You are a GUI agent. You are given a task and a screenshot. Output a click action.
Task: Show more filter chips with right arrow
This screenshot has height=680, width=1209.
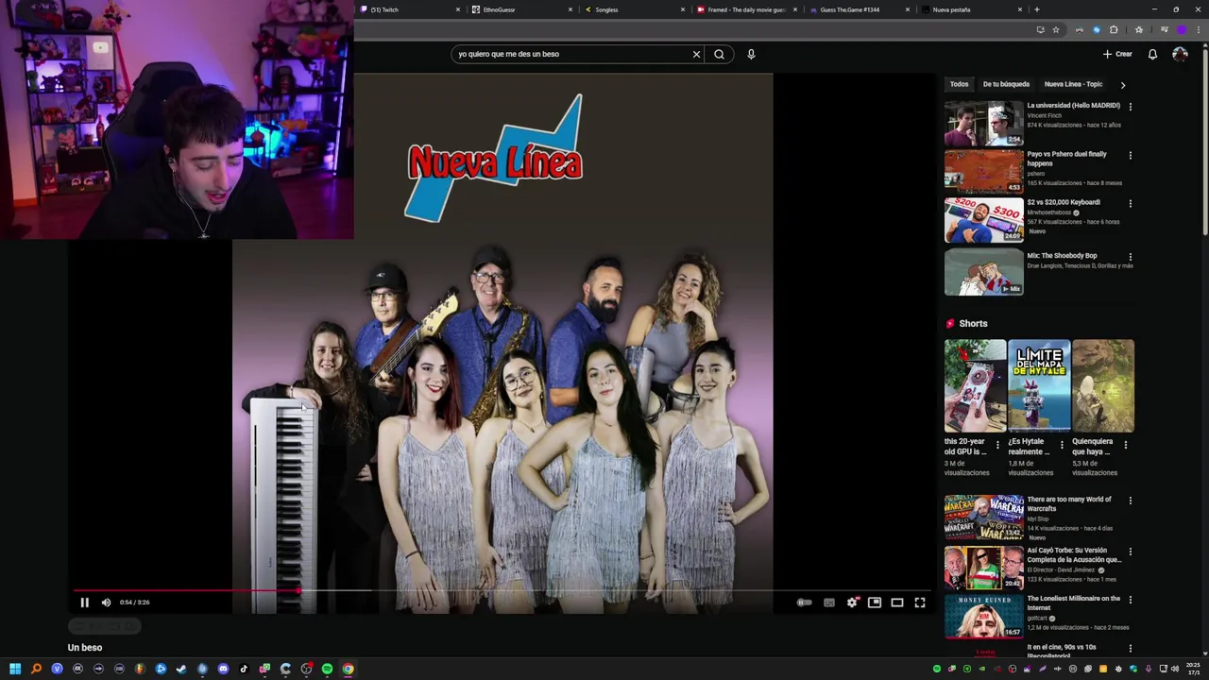tap(1123, 85)
